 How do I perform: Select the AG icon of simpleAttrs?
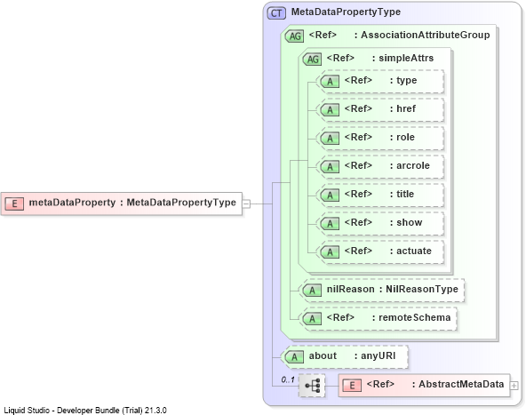point(313,60)
